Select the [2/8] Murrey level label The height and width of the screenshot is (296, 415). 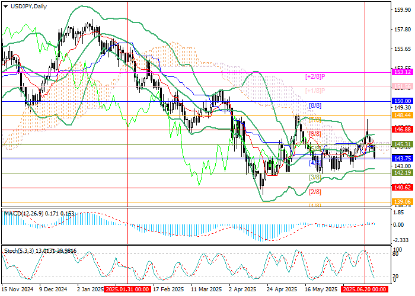pyautogui.click(x=314, y=192)
